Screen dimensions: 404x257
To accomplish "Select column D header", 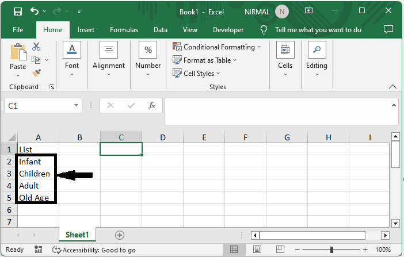I will (x=163, y=137).
